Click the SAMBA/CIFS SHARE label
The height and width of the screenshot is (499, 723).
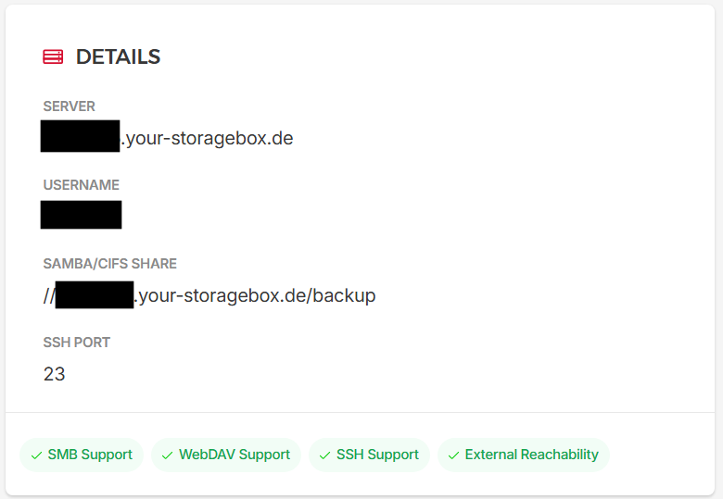[109, 264]
